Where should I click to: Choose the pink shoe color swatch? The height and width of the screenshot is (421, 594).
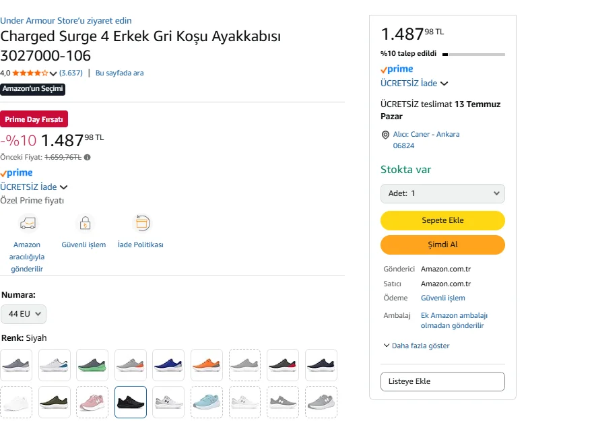[x=92, y=402]
